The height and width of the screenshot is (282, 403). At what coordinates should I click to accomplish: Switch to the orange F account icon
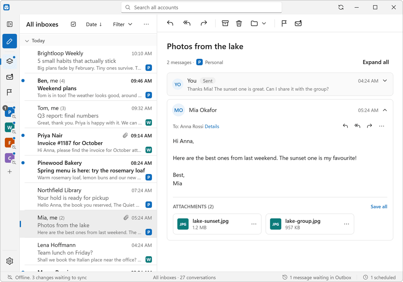10,143
